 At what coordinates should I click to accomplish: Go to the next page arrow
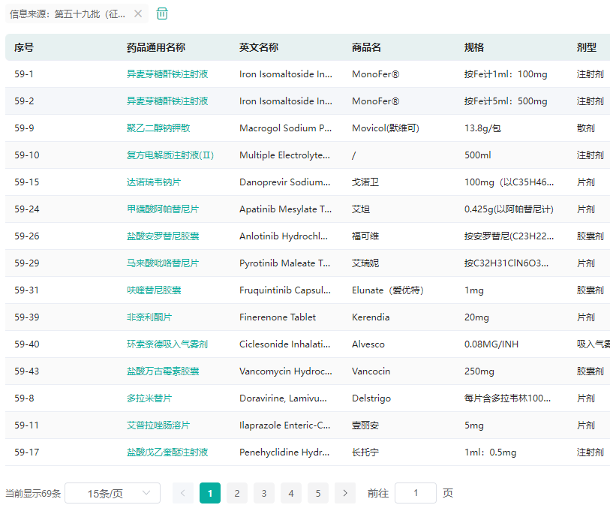point(345,493)
